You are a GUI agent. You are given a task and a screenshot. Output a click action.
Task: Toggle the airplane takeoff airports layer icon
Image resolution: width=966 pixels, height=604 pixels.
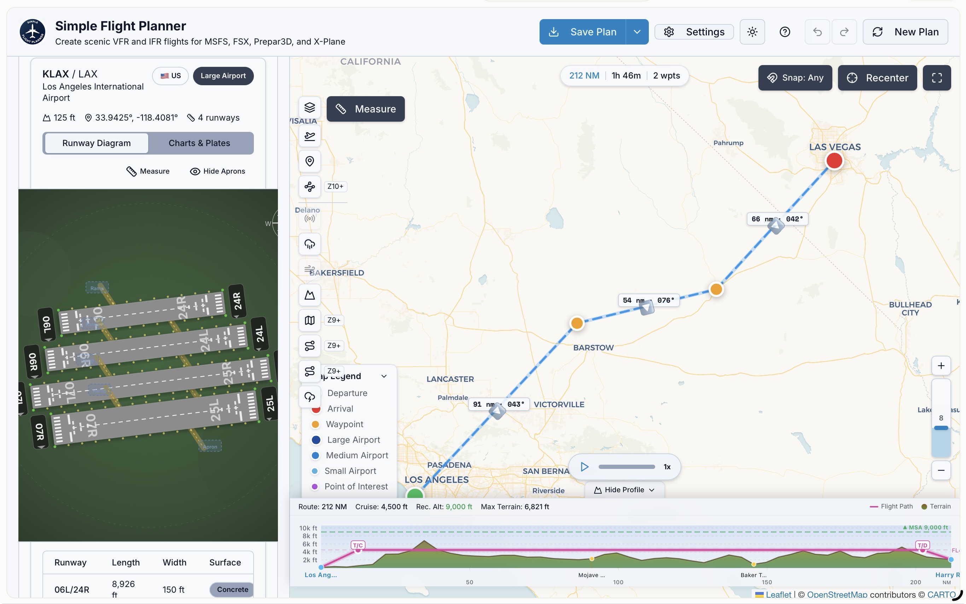(309, 136)
